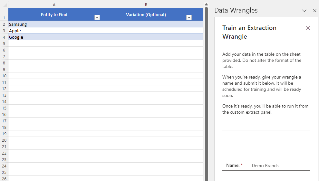
Task: Select the Variation (Optional) header cell
Action: 146,14
